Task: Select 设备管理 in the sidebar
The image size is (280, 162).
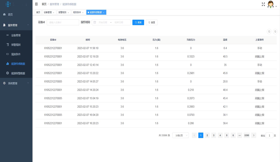Action: pos(16,35)
